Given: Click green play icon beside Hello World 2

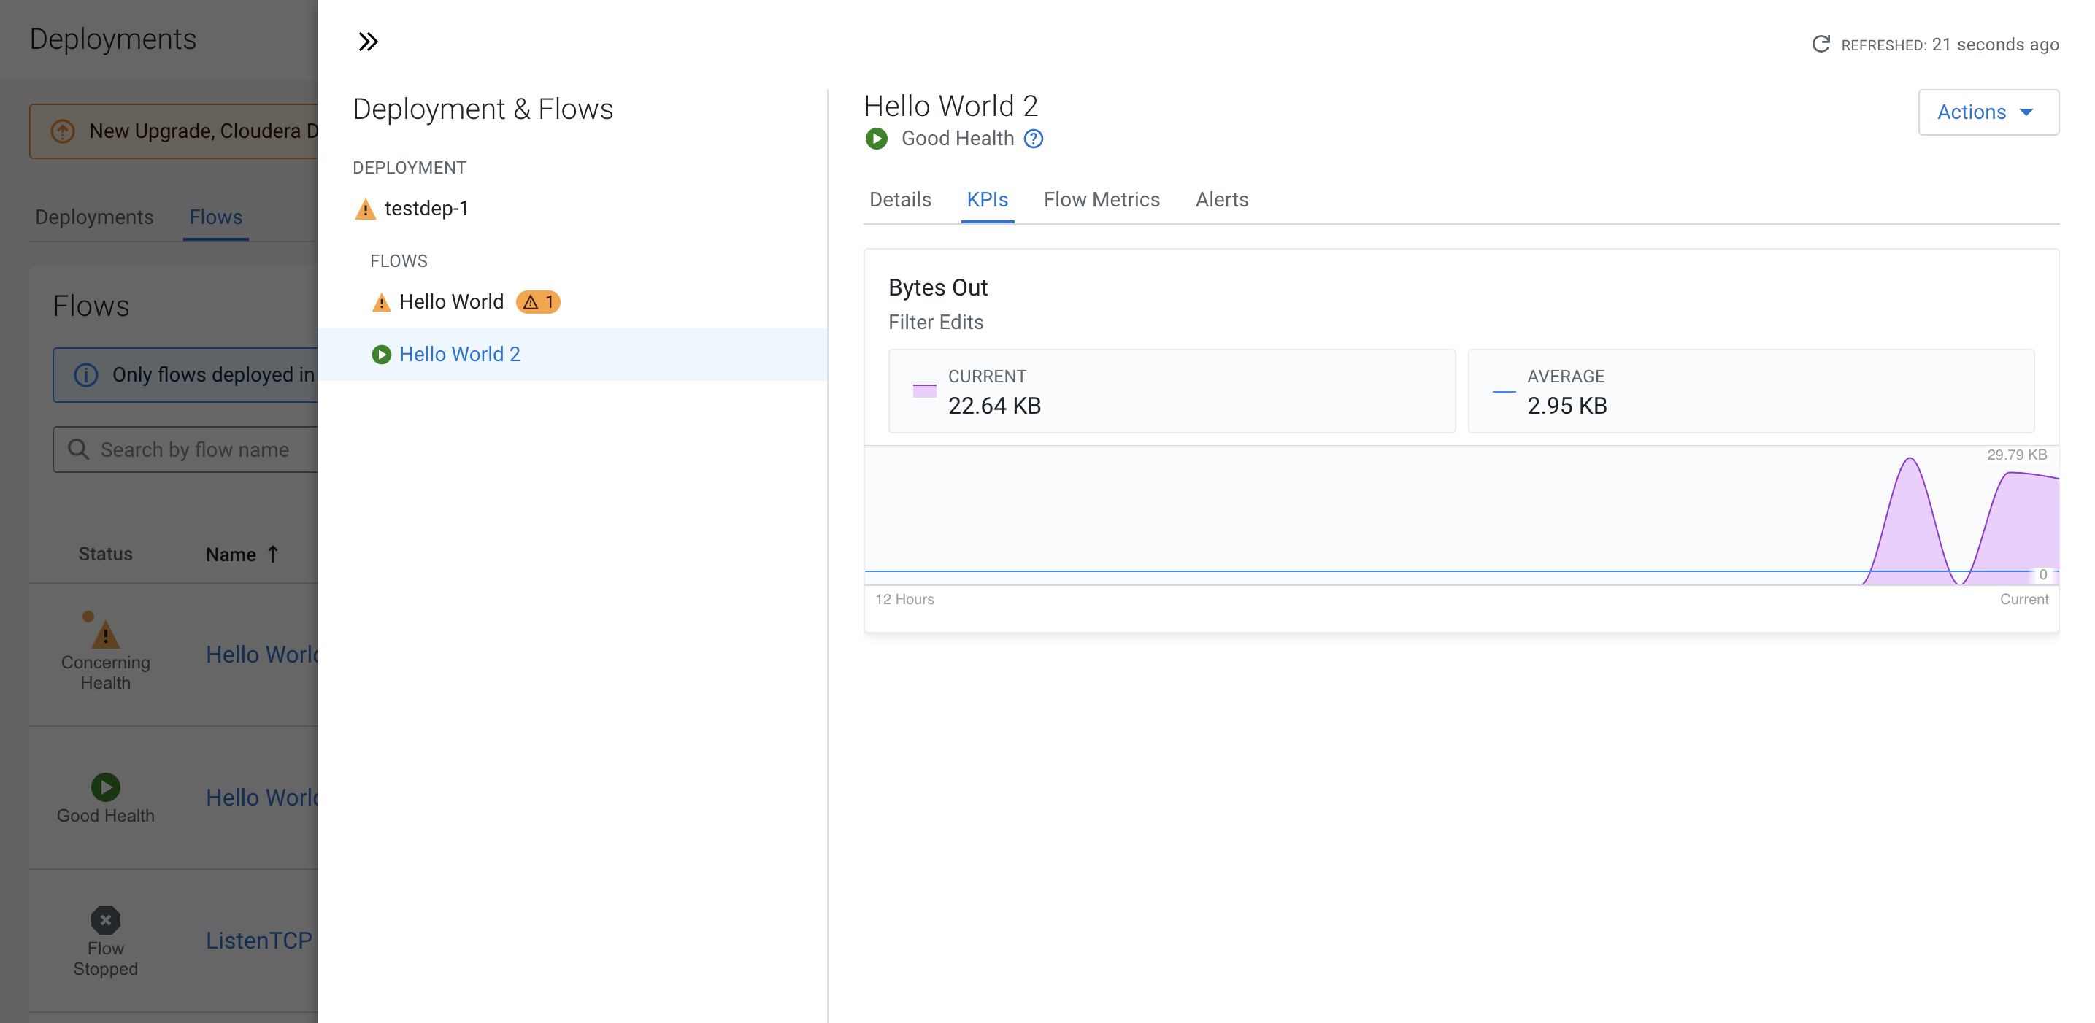Looking at the screenshot, I should 380,355.
